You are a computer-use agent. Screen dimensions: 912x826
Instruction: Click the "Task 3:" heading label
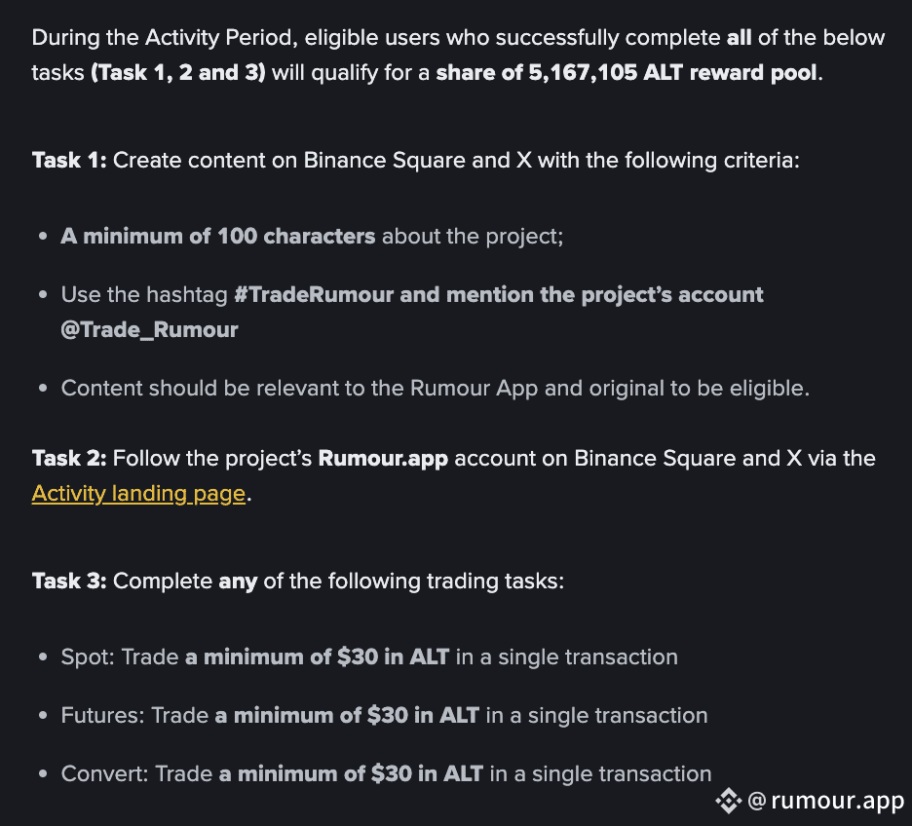69,582
